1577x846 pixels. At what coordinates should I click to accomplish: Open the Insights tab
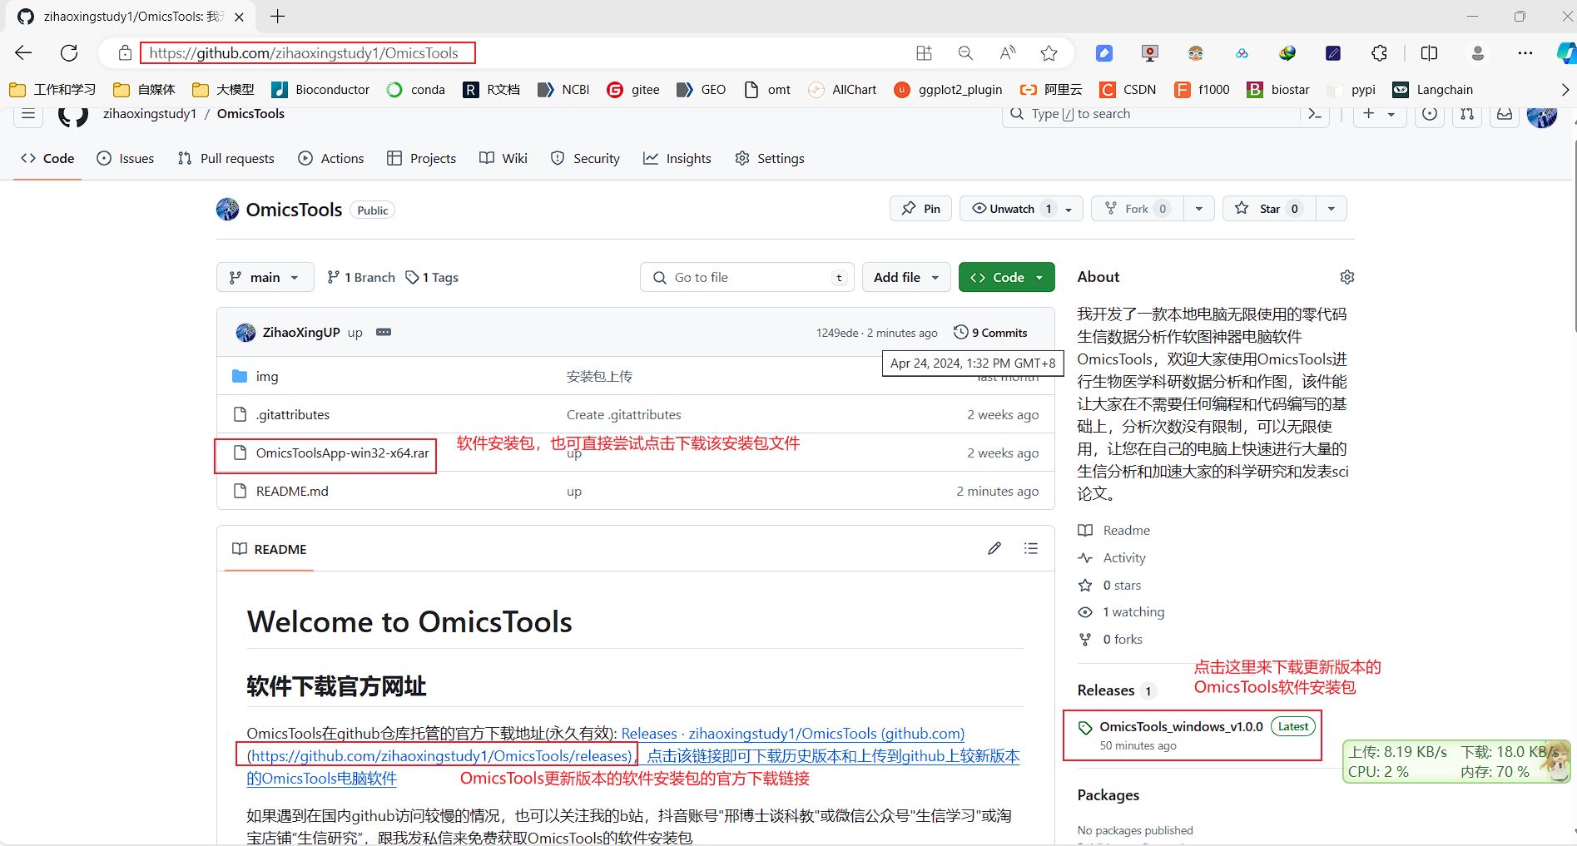point(677,158)
